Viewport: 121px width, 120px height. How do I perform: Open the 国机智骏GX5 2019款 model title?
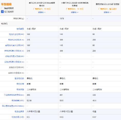point(107,4)
